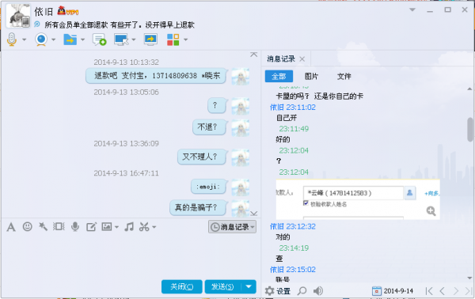Image resolution: width=475 pixels, height=299 pixels.
Task: Click the contact signature refresh icon
Action: (37, 25)
